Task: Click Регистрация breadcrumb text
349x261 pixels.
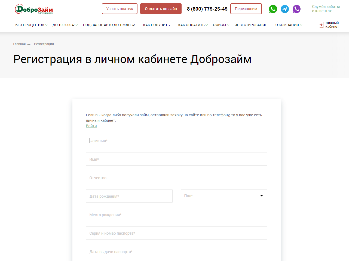Action: click(x=44, y=44)
